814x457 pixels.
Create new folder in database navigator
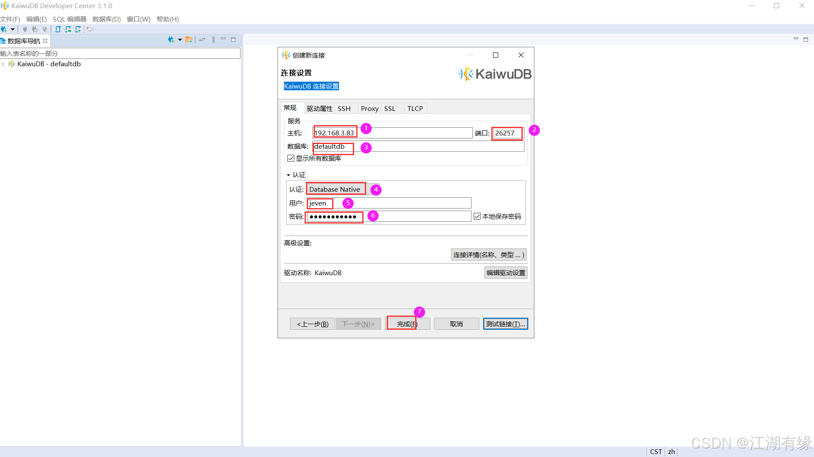click(x=189, y=40)
